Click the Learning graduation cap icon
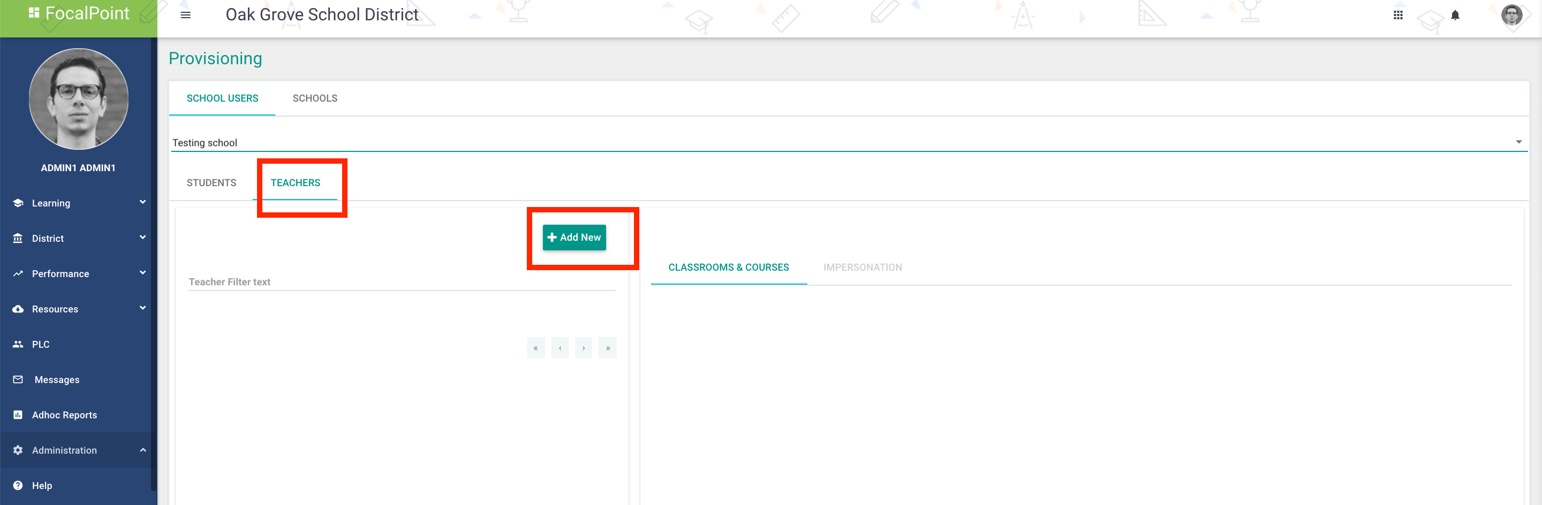Screen dimensions: 1542x505 point(18,203)
